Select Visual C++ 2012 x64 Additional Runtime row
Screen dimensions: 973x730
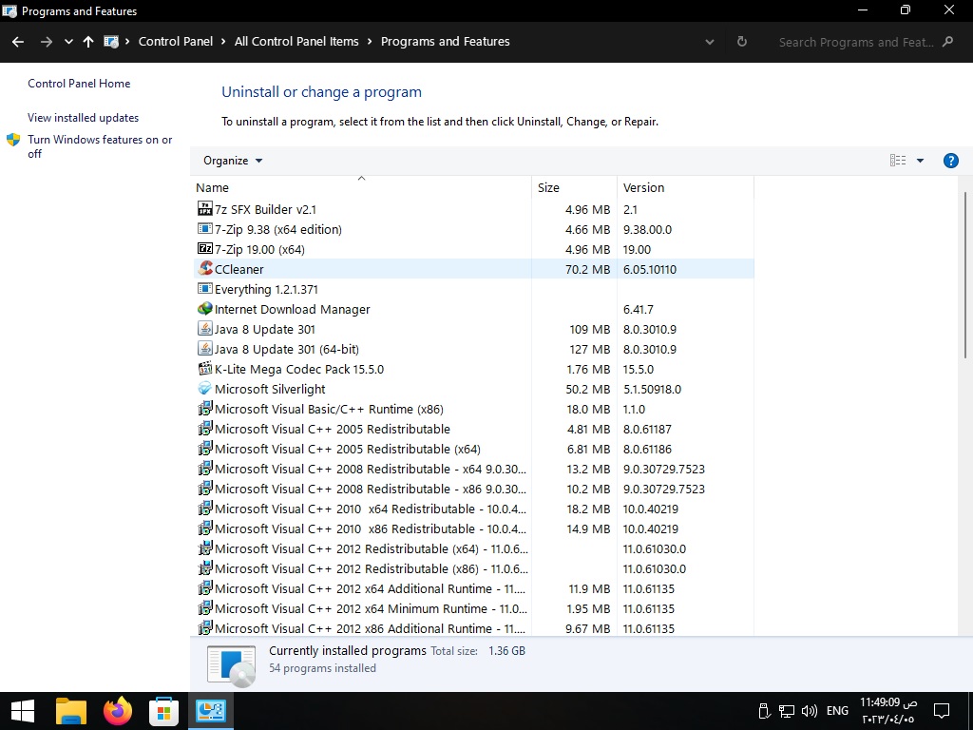[x=472, y=588]
